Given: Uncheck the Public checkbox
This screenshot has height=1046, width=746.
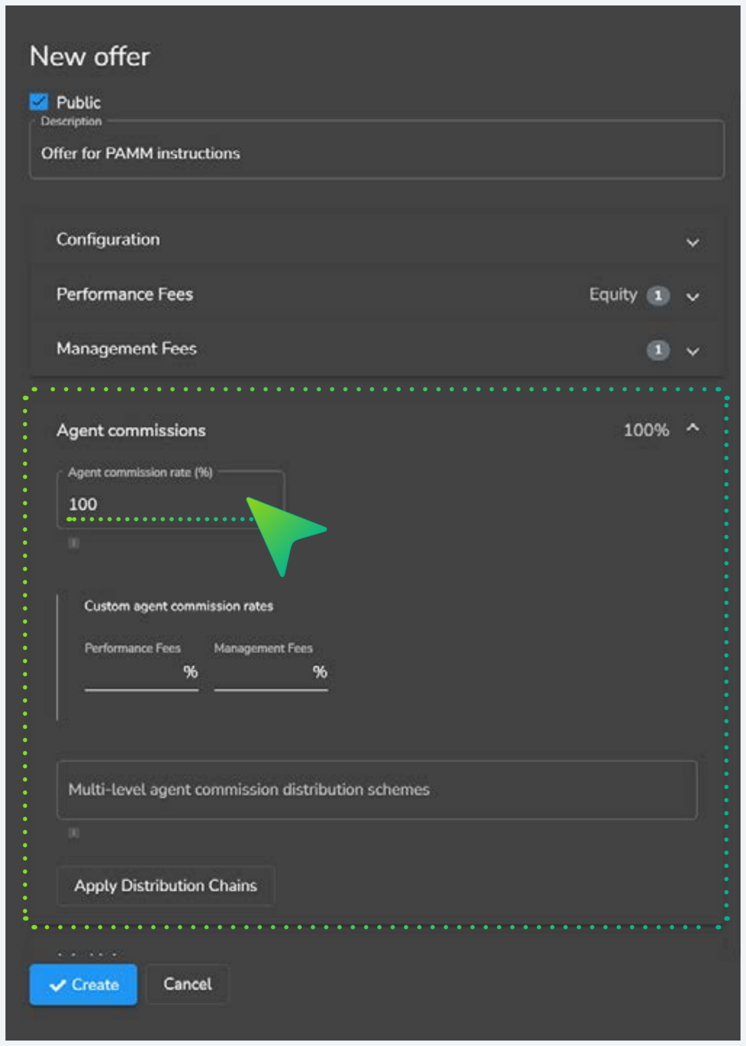Looking at the screenshot, I should (38, 102).
